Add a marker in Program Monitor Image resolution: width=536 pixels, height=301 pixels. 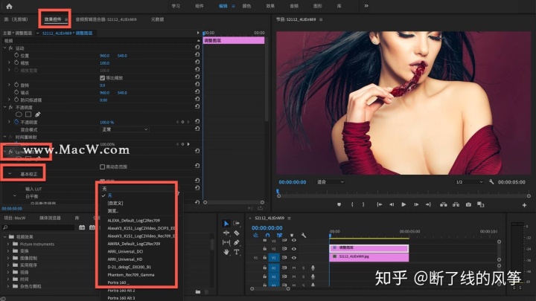[x=339, y=205]
